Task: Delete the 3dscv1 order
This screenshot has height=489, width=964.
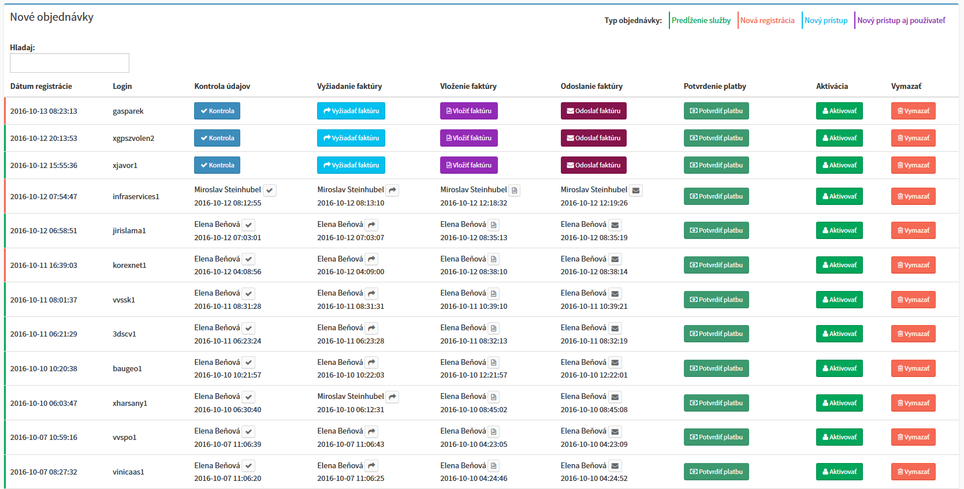Action: click(x=913, y=334)
